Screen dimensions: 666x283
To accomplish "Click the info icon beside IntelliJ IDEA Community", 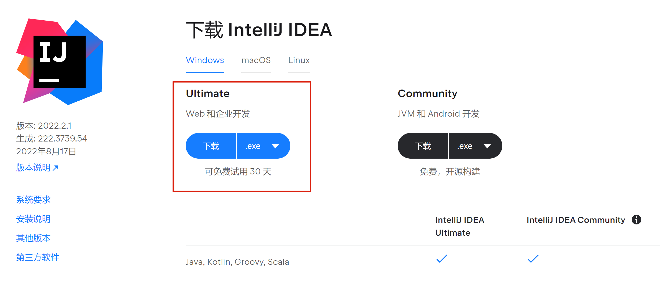I will click(x=636, y=220).
